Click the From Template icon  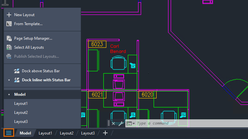click(9, 24)
